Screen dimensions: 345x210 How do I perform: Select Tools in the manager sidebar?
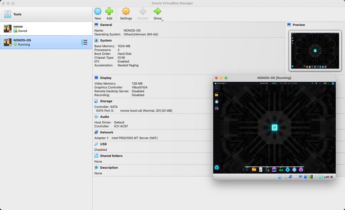tap(46, 14)
